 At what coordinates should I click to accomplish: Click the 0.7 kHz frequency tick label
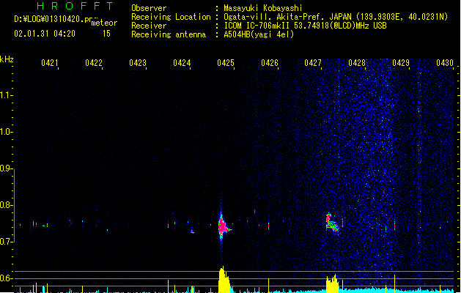click(6, 242)
